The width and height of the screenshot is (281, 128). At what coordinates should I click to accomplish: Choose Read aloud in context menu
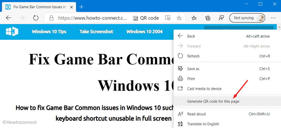227,114
